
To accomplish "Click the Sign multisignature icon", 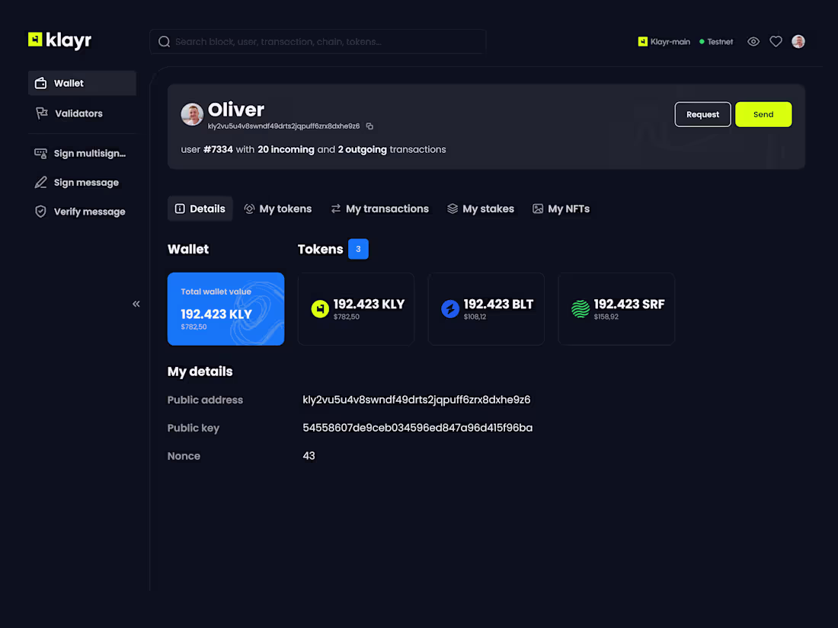I will [40, 152].
